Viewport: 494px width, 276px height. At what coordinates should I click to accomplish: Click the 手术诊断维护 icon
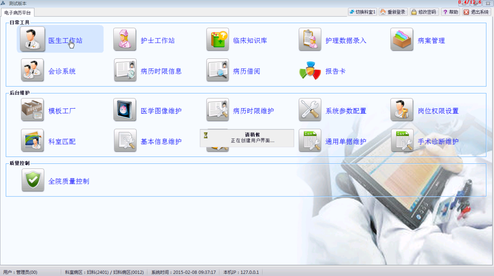(x=402, y=140)
